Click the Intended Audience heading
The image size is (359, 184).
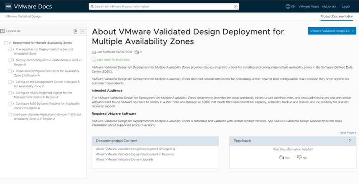pos(107,90)
